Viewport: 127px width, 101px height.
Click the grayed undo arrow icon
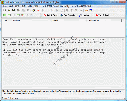click(x=27, y=15)
